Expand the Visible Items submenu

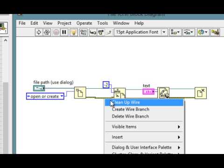[x=144, y=126]
